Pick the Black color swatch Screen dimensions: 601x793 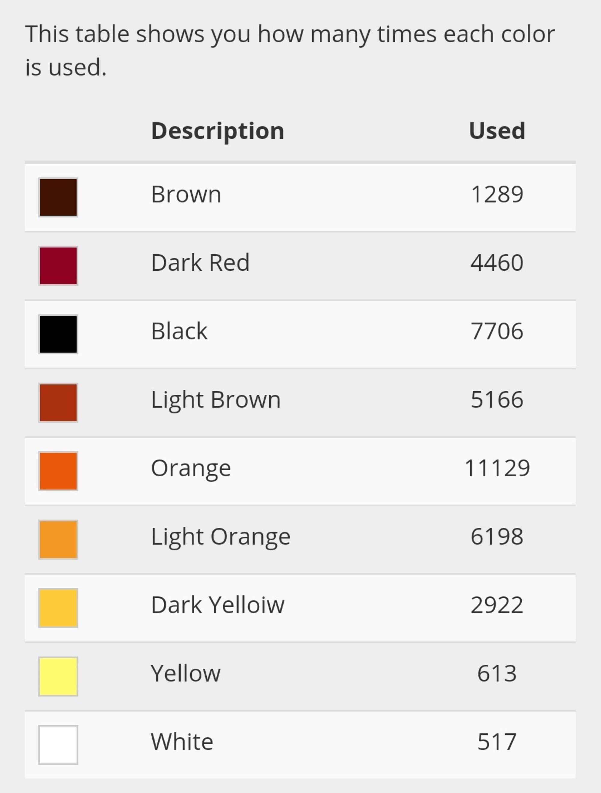coord(58,334)
